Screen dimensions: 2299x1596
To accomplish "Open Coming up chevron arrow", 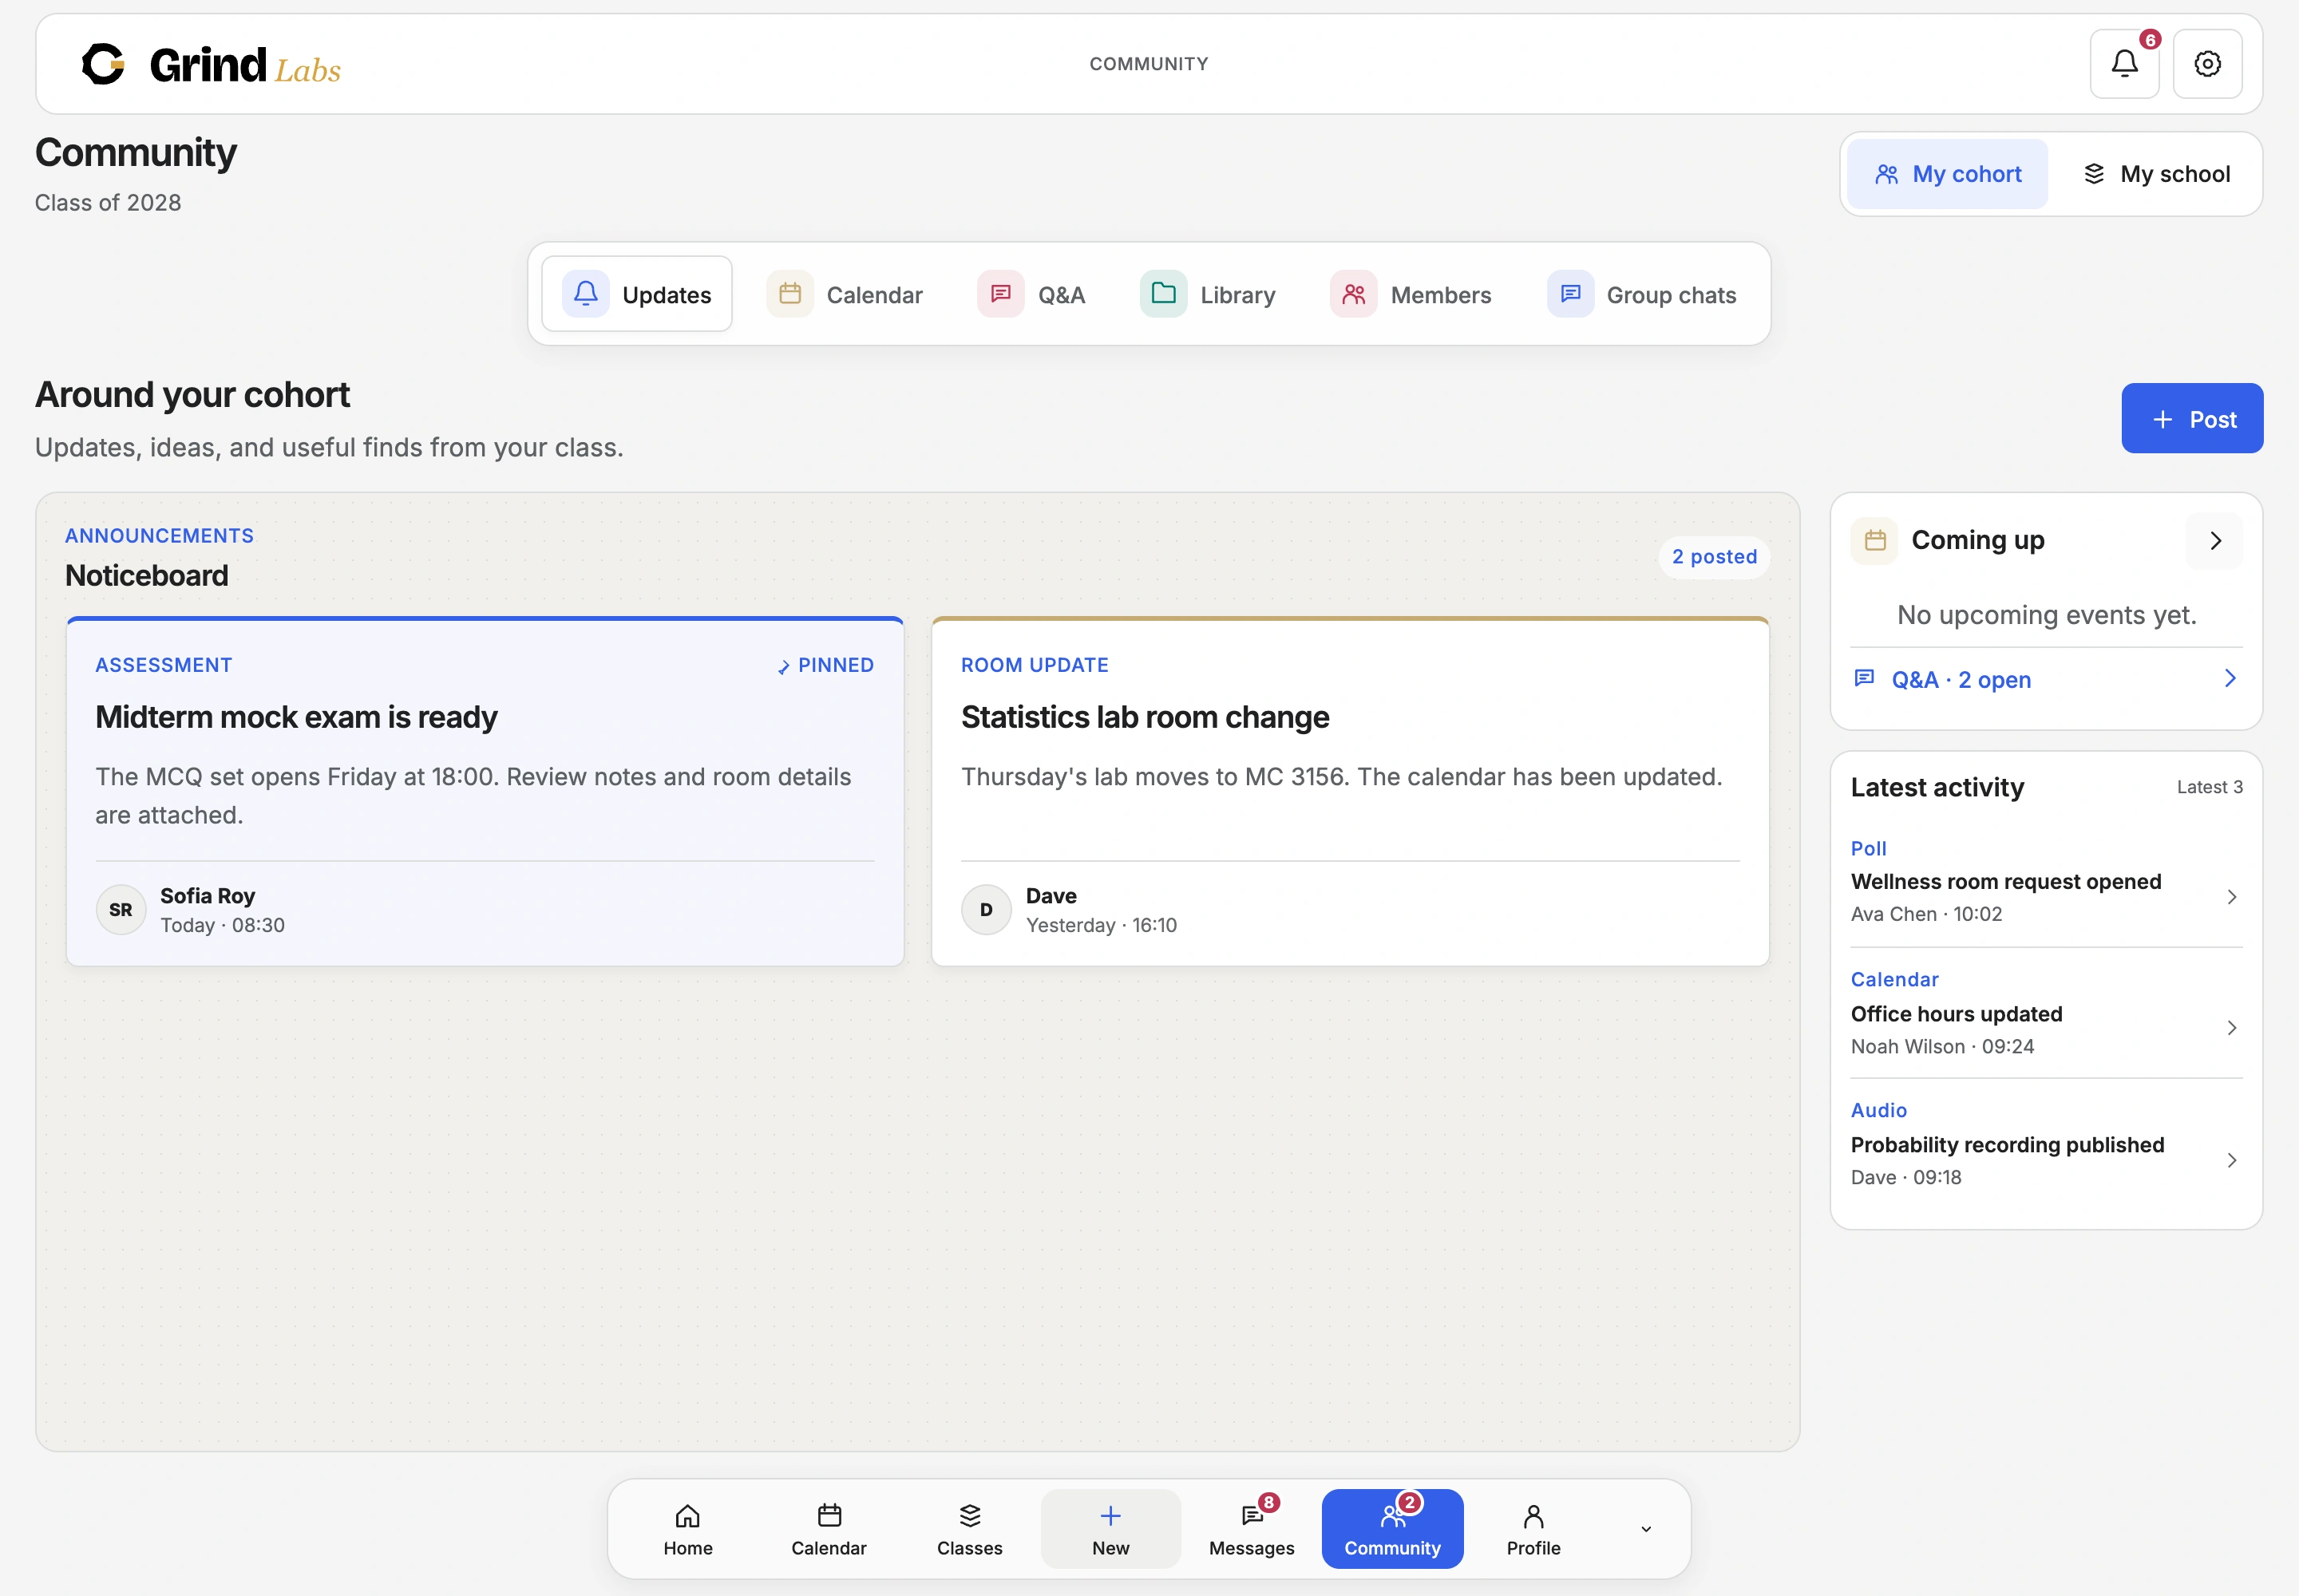I will coord(2215,540).
